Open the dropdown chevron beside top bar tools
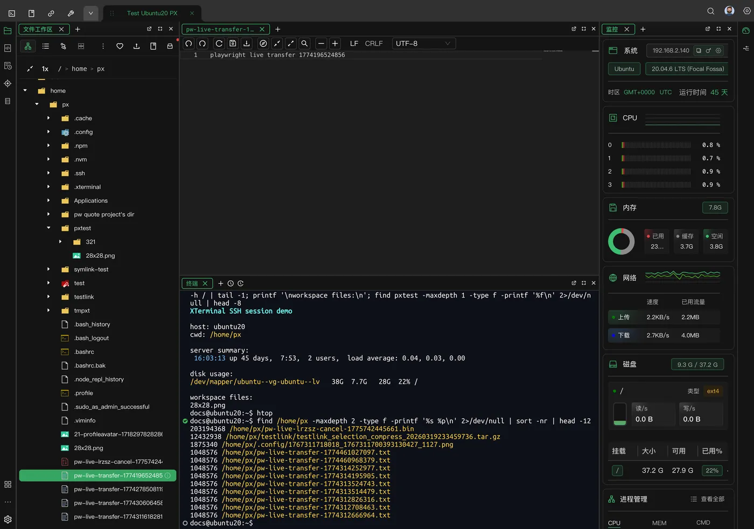Viewport: 754px width, 529px height. [x=90, y=13]
